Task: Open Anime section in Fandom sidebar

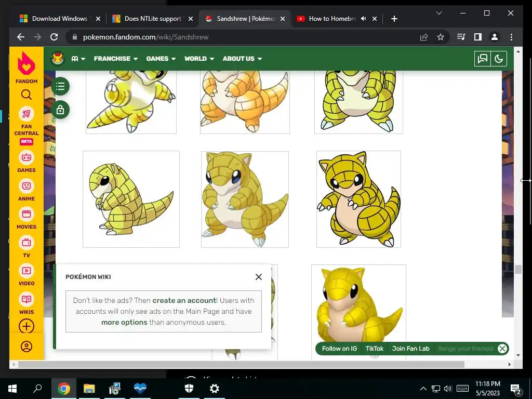Action: (x=26, y=190)
